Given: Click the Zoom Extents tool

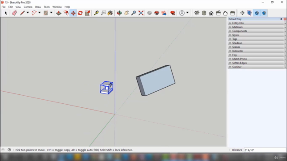Looking at the screenshot, I should tap(141, 13).
